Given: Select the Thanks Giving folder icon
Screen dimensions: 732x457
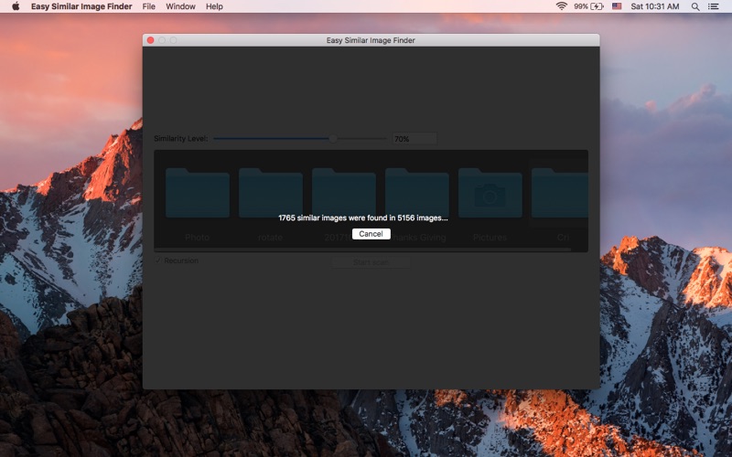Looking at the screenshot, I should (x=417, y=193).
